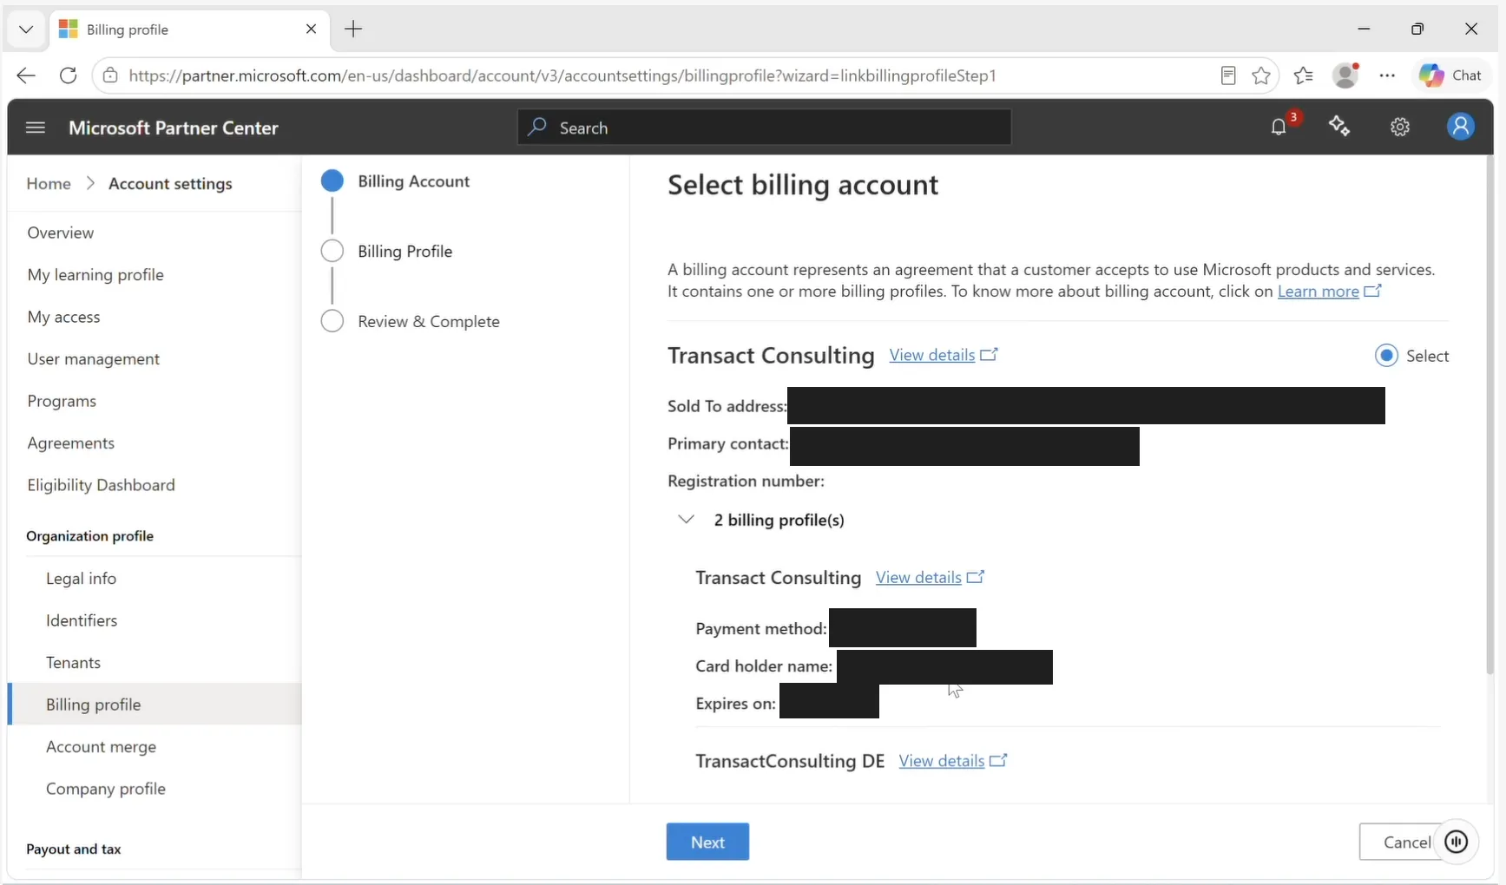Open the Copilot sparkle assistant icon
The image size is (1506, 885).
1339,127
